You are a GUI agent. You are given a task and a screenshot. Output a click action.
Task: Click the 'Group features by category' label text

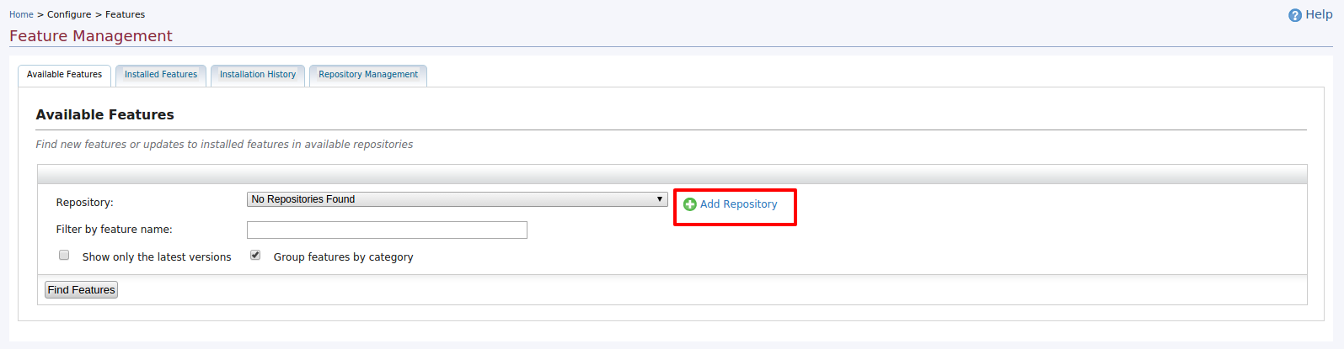point(343,257)
